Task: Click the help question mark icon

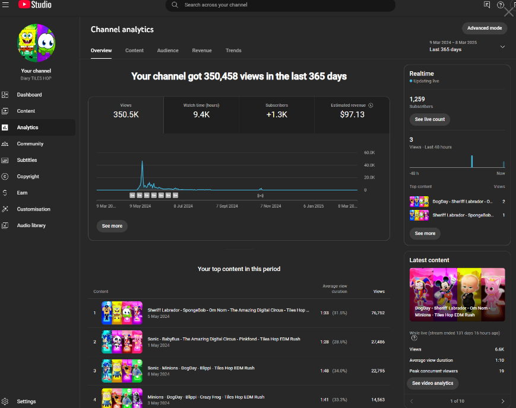Action: pyautogui.click(x=501, y=5)
